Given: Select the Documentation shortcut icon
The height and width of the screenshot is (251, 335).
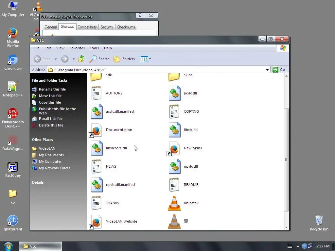Looking at the screenshot, I should click(96, 130).
